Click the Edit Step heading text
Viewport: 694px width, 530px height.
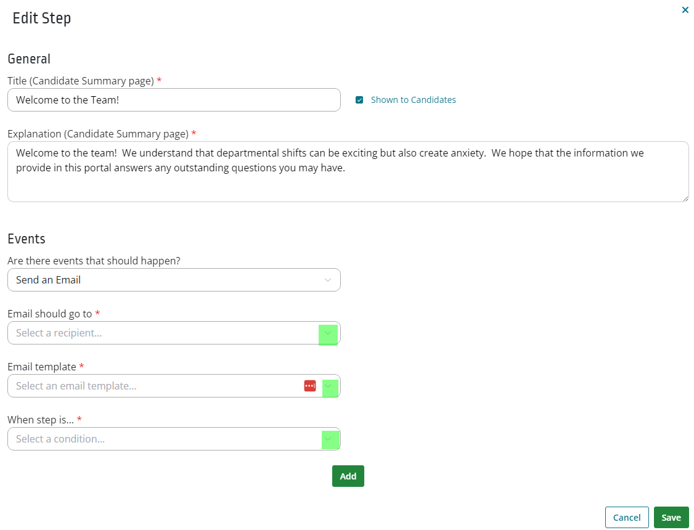(42, 18)
